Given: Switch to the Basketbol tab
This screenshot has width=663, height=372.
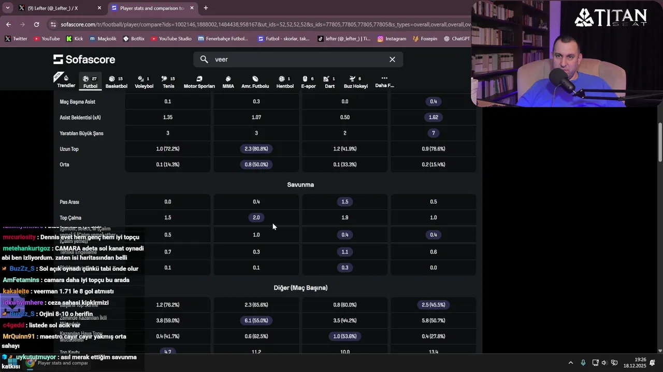Looking at the screenshot, I should 117,82.
